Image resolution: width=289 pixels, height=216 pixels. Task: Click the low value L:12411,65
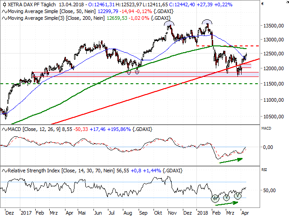155,4
